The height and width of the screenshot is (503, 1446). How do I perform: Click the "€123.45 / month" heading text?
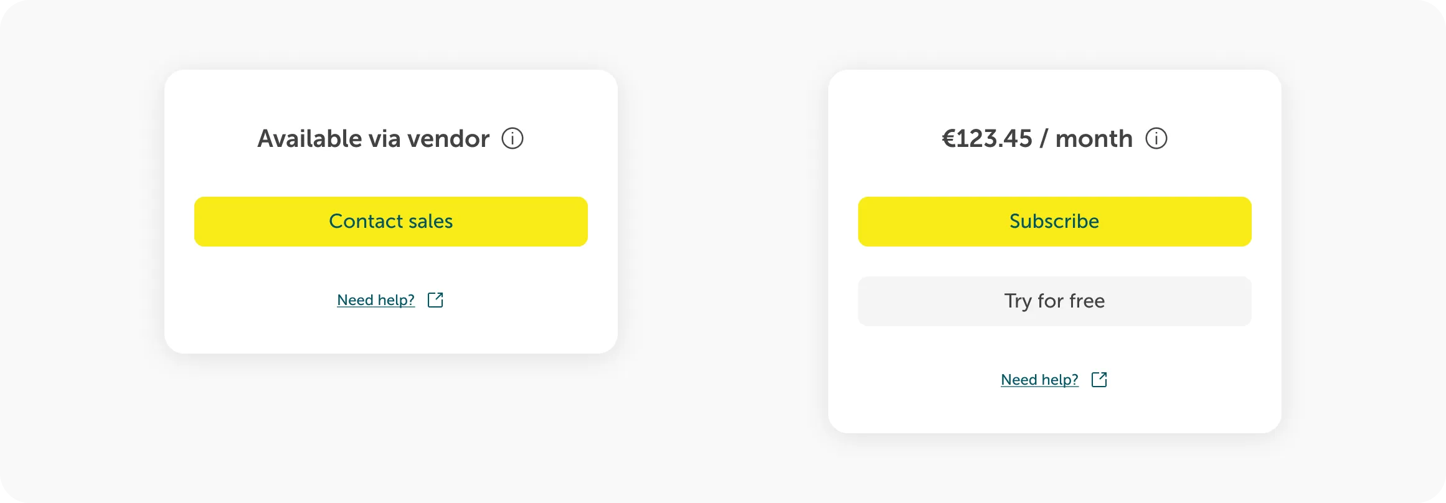(1037, 138)
